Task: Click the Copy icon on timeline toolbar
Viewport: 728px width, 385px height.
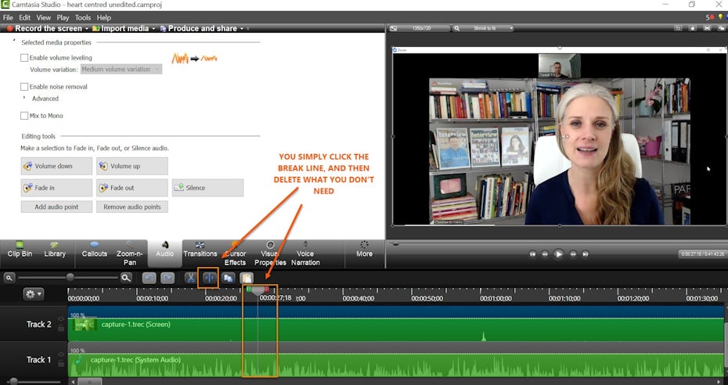Action: point(229,277)
